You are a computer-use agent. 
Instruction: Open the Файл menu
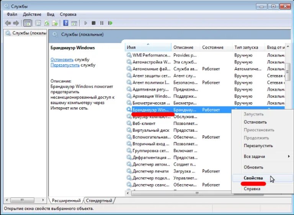(12, 14)
